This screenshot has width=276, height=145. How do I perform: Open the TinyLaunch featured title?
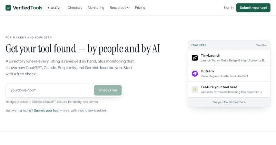coord(210,56)
